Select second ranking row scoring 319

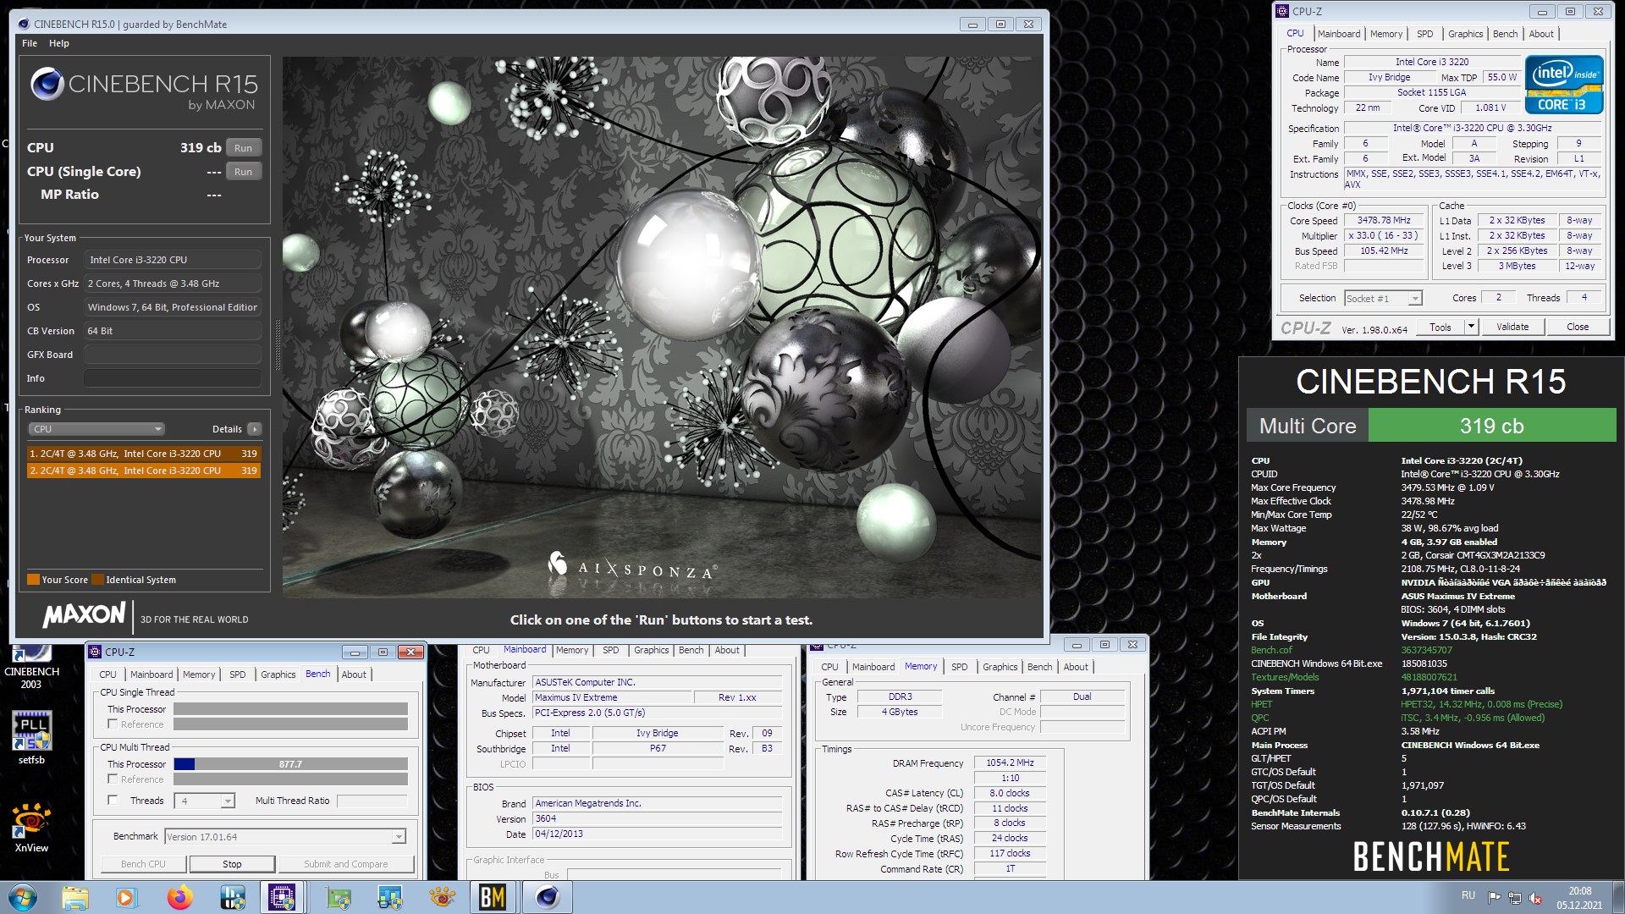144,471
